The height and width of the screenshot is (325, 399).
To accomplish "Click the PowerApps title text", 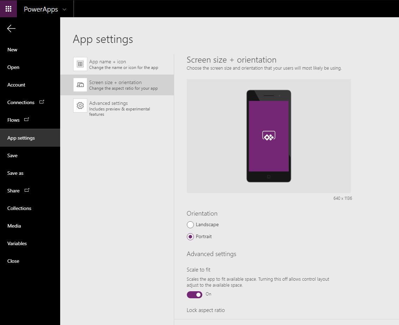I will 41,9.
